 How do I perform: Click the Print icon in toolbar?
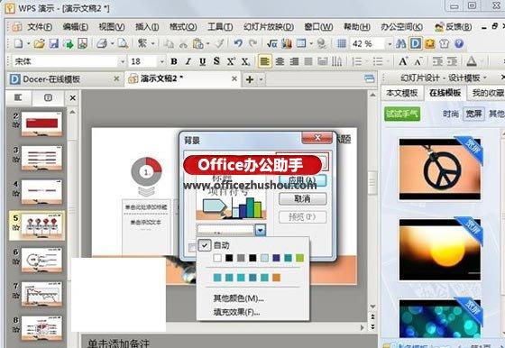[x=102, y=44]
